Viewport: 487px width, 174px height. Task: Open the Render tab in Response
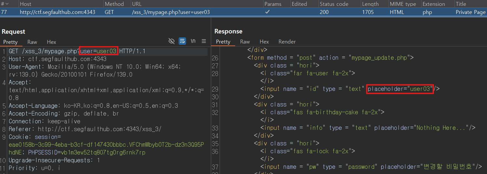[287, 42]
